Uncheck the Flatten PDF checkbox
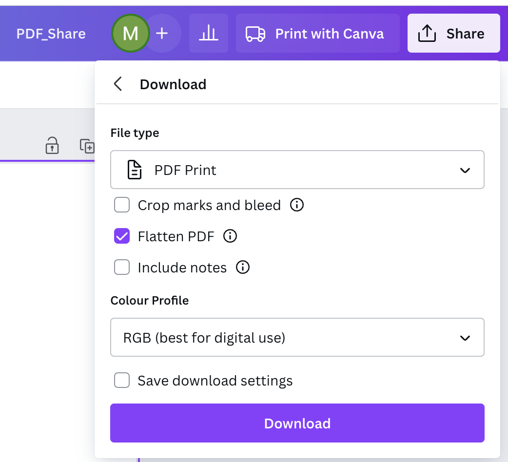This screenshot has height=462, width=508. [x=122, y=236]
